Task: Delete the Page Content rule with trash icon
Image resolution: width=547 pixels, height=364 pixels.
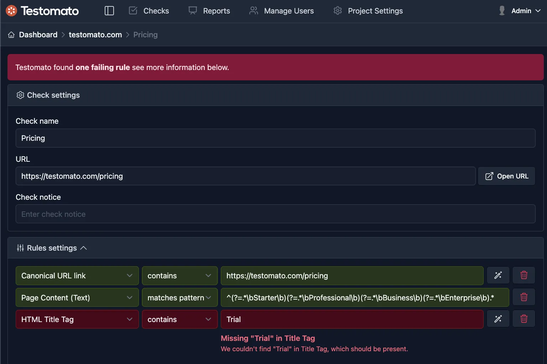Action: 523,297
